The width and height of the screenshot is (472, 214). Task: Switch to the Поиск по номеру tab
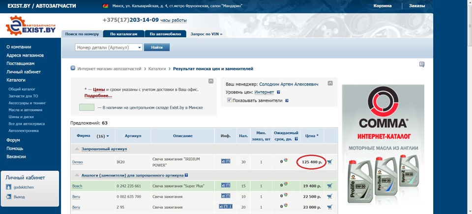(x=82, y=34)
